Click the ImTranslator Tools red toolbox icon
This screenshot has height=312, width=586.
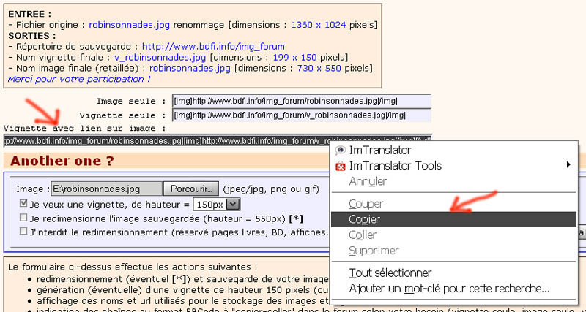pos(341,167)
